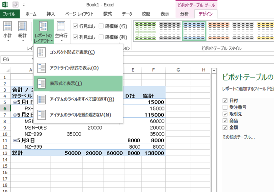
Task: Open the その他のテーブル... link
Action: 238,137
